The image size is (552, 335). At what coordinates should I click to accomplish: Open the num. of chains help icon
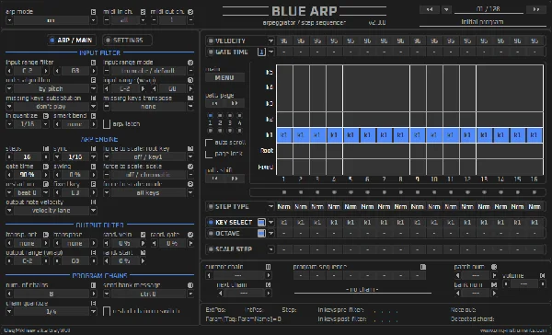(x=93, y=285)
